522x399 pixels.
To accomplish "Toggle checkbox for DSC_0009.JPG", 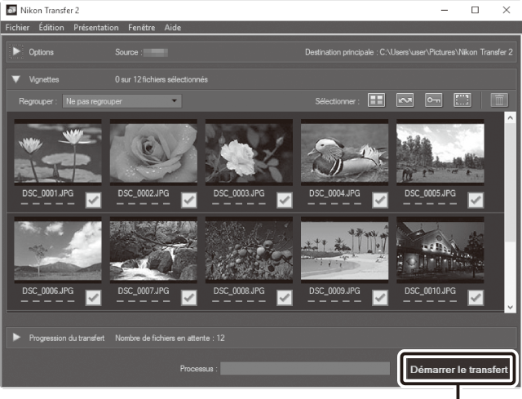I will pyautogui.click(x=380, y=298).
